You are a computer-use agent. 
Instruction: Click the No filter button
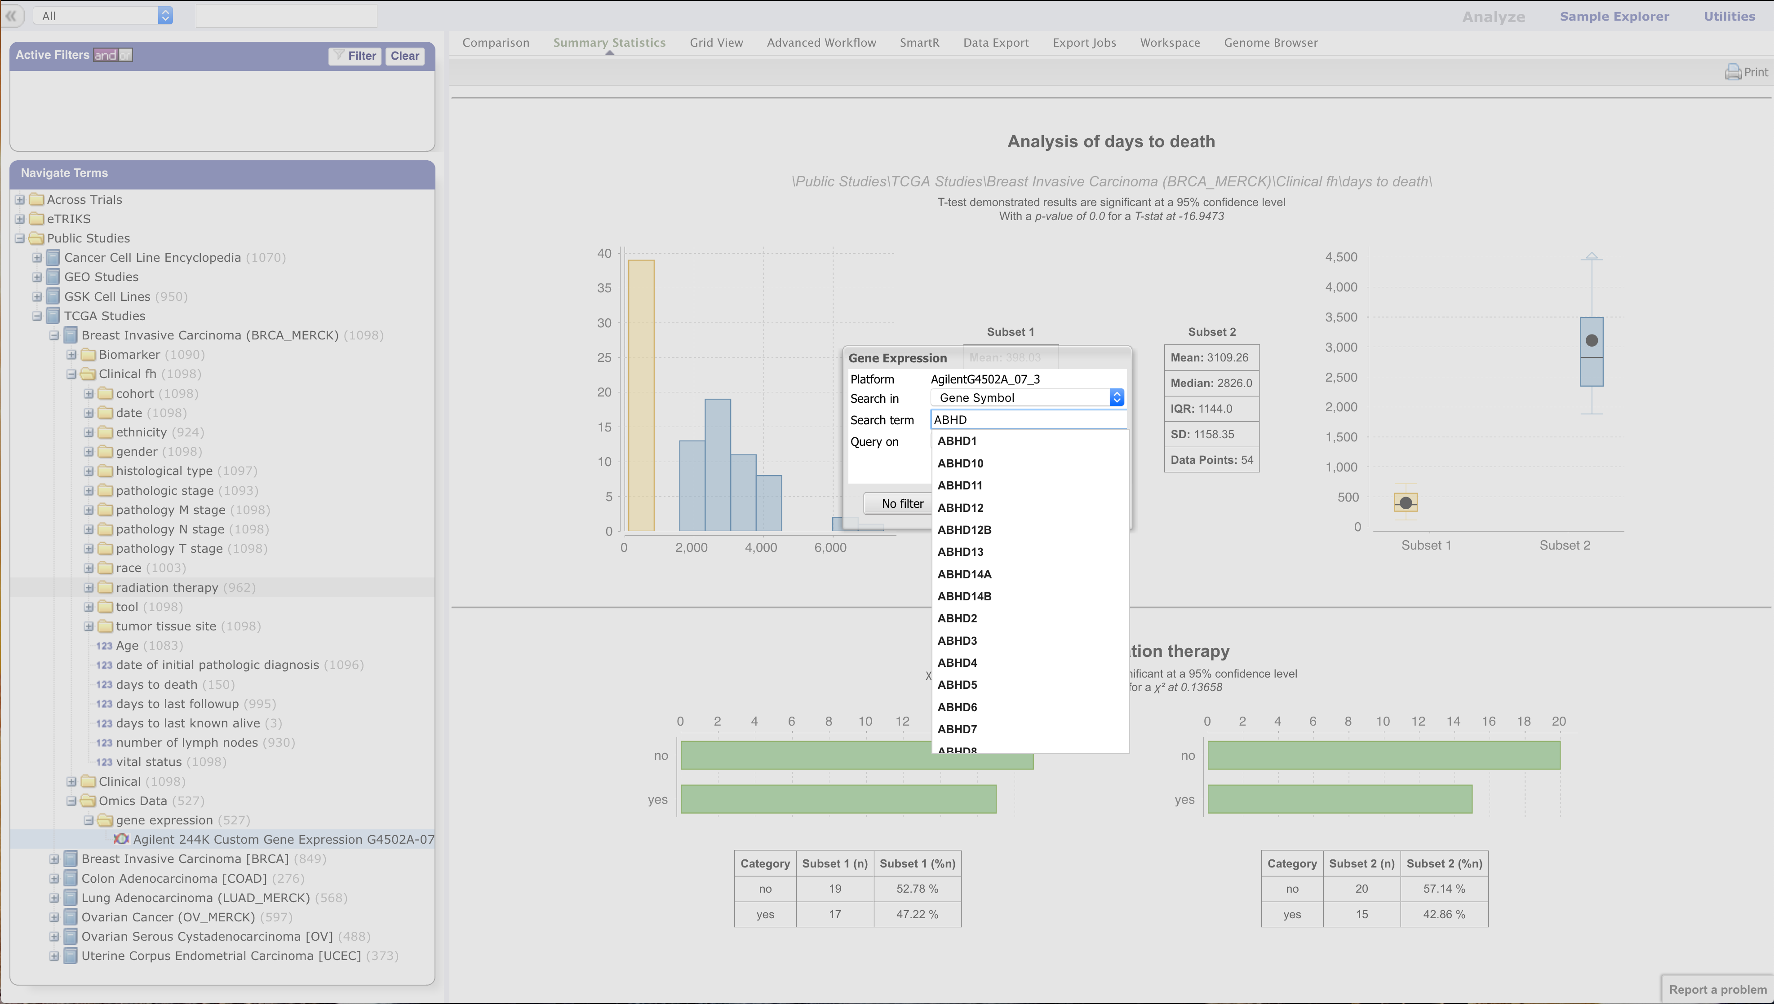pos(901,503)
